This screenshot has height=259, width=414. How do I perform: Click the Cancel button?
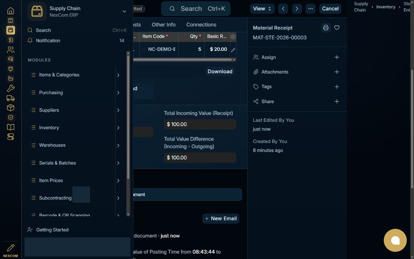(330, 9)
